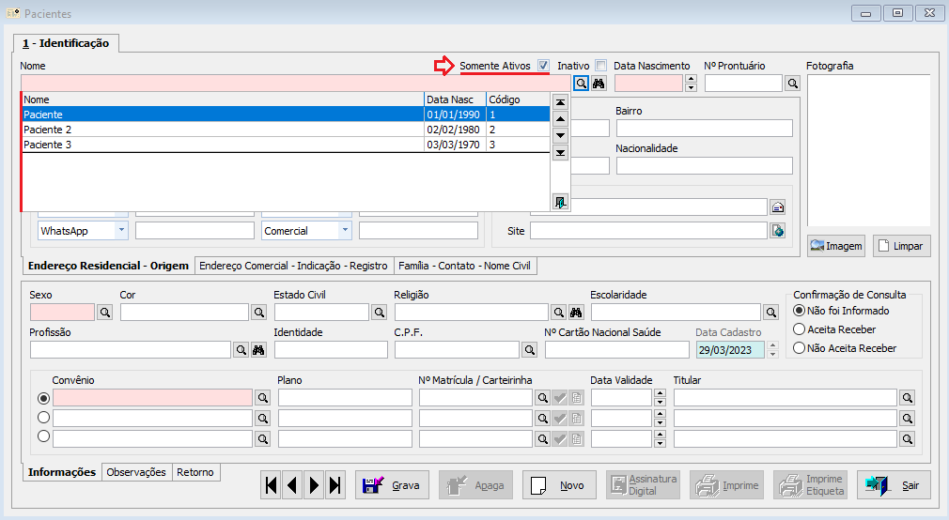
Task: Click third row Data Validade spinner
Action: [x=661, y=439]
